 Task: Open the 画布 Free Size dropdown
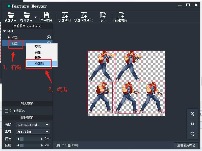[x=33, y=132]
